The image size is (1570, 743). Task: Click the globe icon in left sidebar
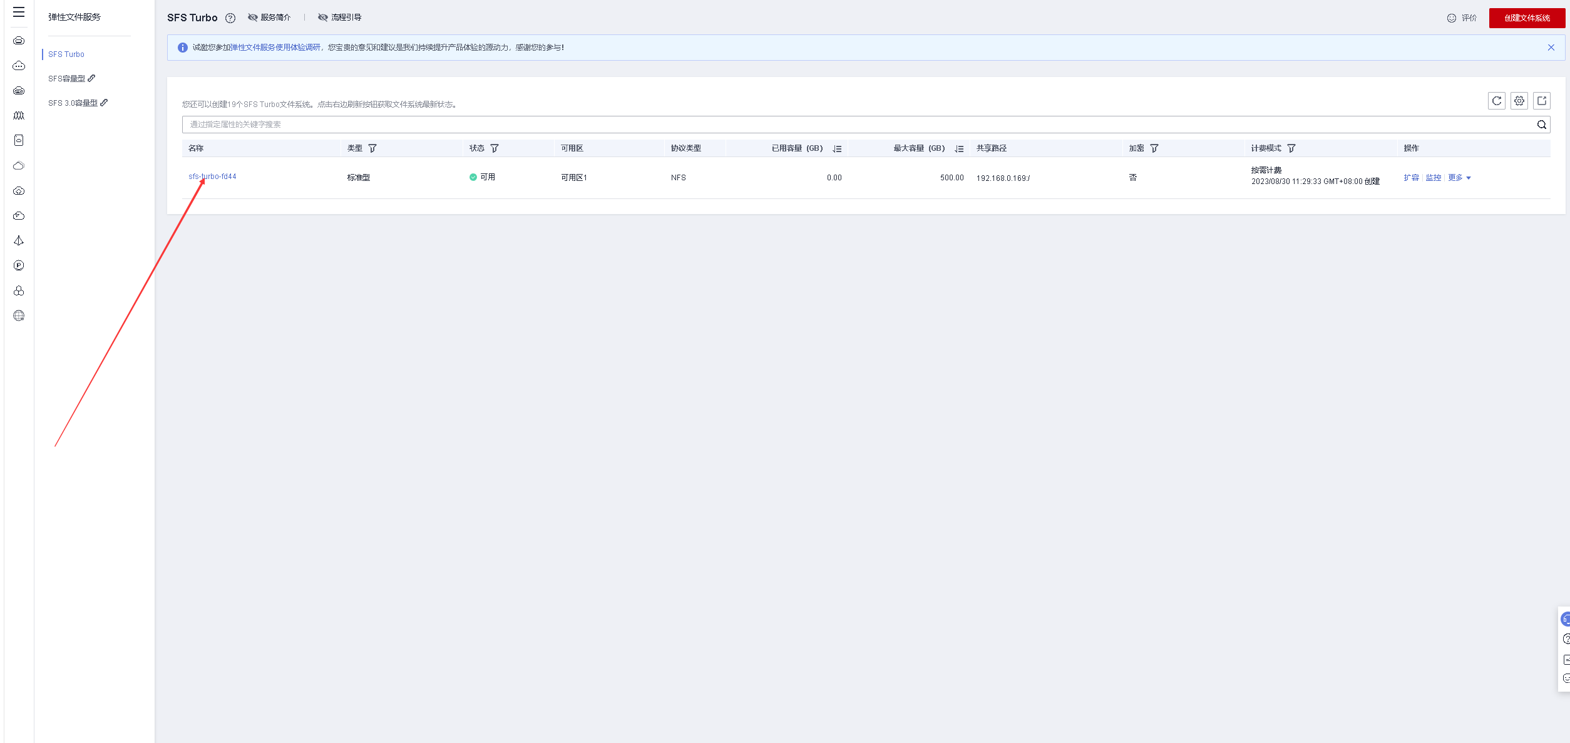[19, 315]
